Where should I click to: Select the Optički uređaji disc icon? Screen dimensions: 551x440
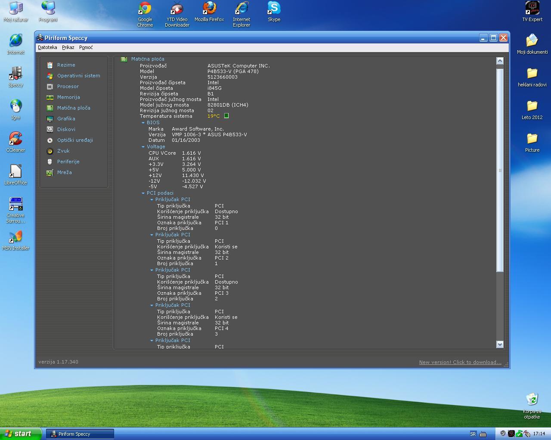pos(50,140)
